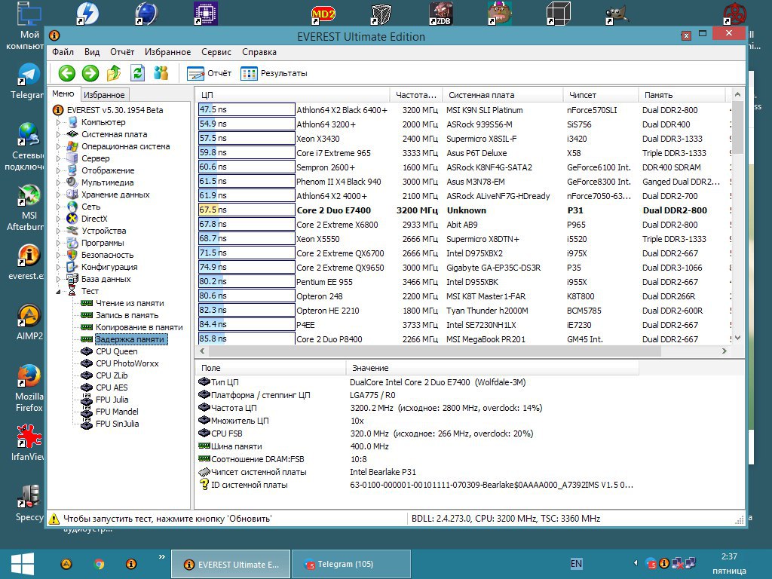
Task: Open the CPU AES benchmark
Action: (112, 388)
